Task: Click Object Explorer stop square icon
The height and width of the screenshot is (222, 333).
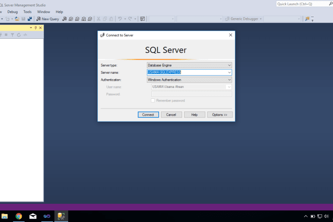Action: click(6, 35)
